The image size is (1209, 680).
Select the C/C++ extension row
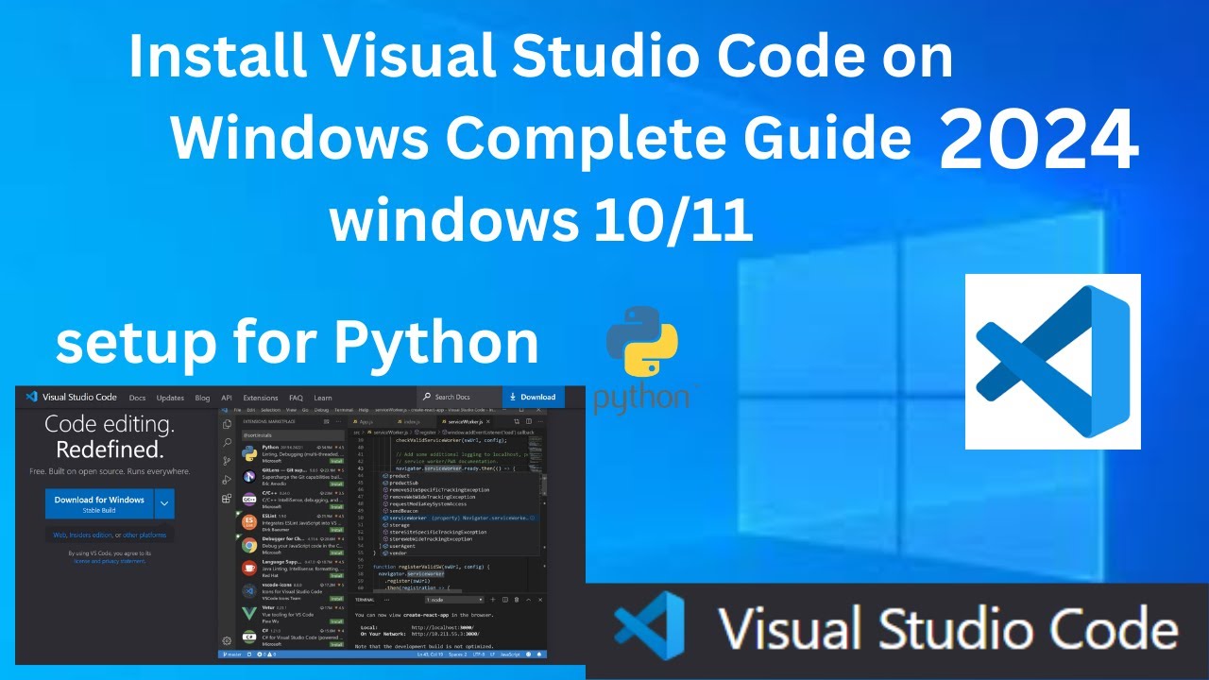click(292, 500)
